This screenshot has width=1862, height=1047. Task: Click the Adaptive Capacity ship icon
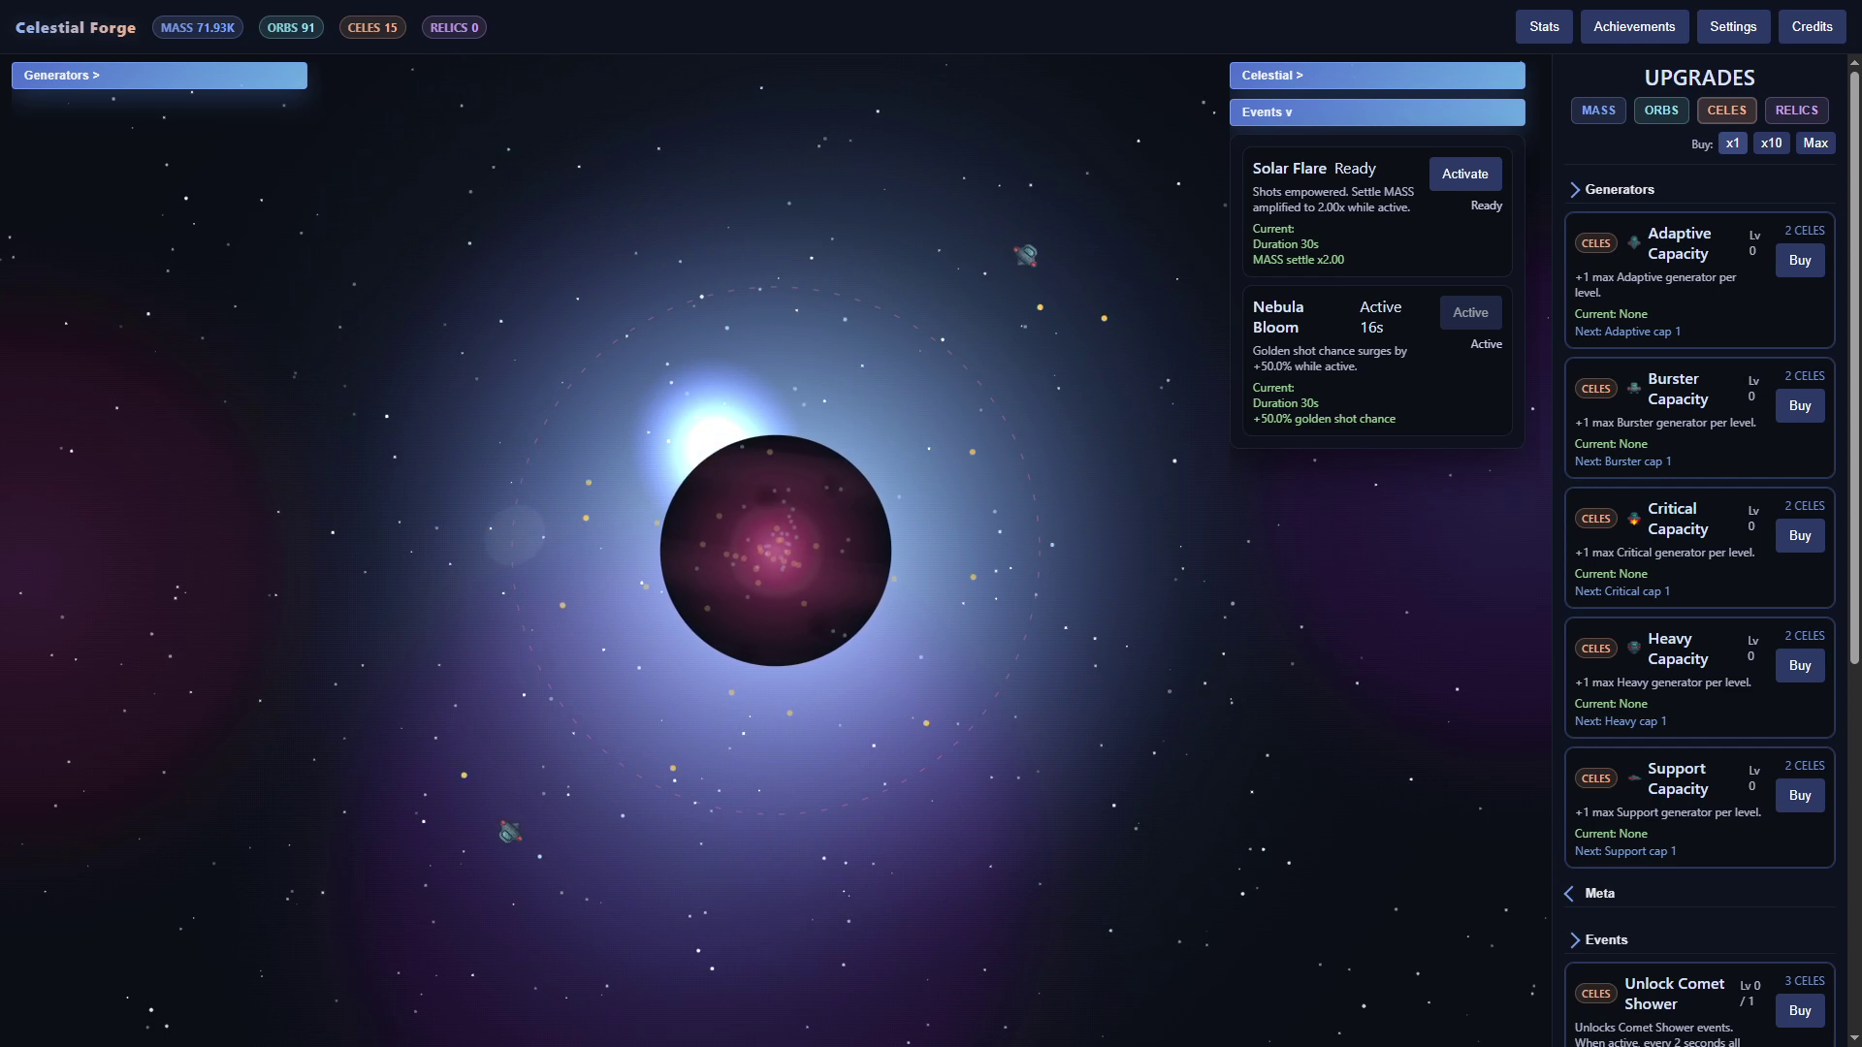[x=1634, y=243]
